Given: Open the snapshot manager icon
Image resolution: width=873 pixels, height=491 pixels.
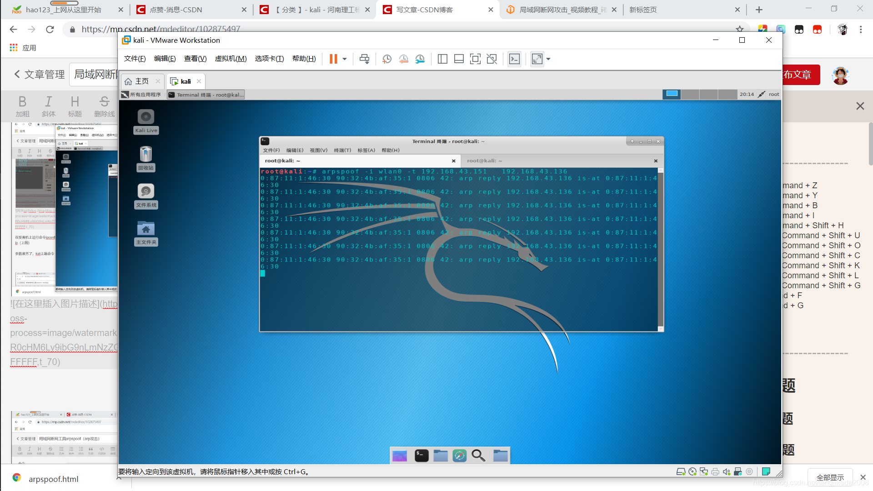Looking at the screenshot, I should [420, 59].
